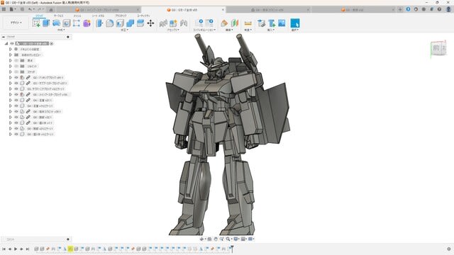Select the Press Pull tool

coord(99,23)
